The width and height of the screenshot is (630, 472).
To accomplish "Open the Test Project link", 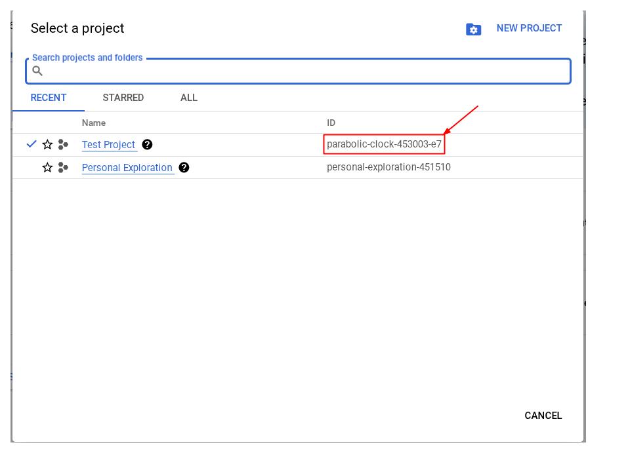I will tap(108, 144).
